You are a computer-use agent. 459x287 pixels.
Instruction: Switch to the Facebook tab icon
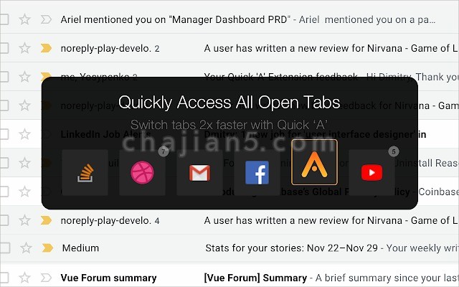click(257, 172)
